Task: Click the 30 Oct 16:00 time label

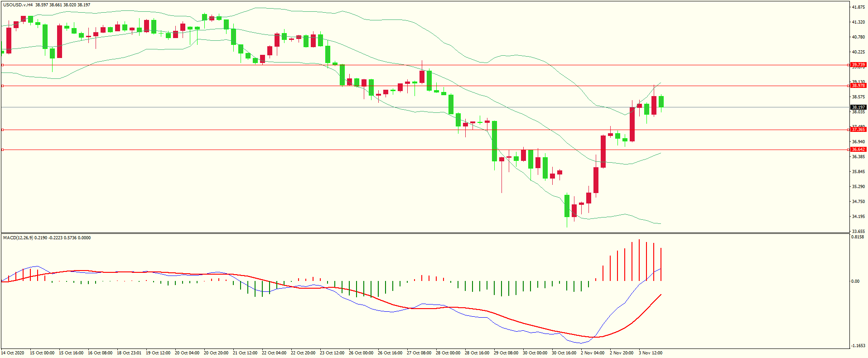Action: [564, 353]
